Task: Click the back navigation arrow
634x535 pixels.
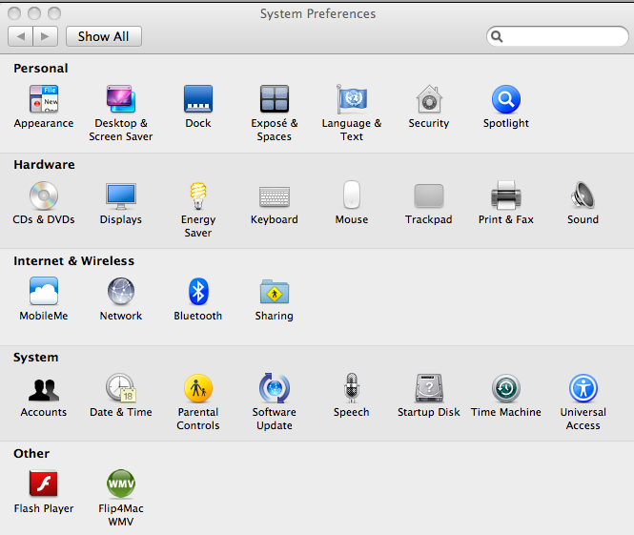Action: coord(21,36)
